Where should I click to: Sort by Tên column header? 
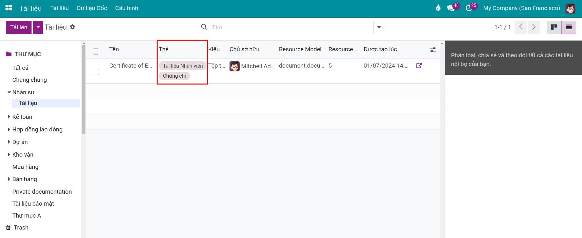(114, 49)
